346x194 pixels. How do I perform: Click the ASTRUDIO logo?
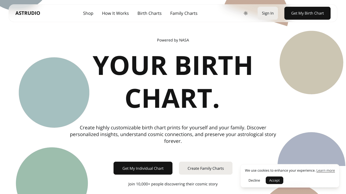(28, 13)
